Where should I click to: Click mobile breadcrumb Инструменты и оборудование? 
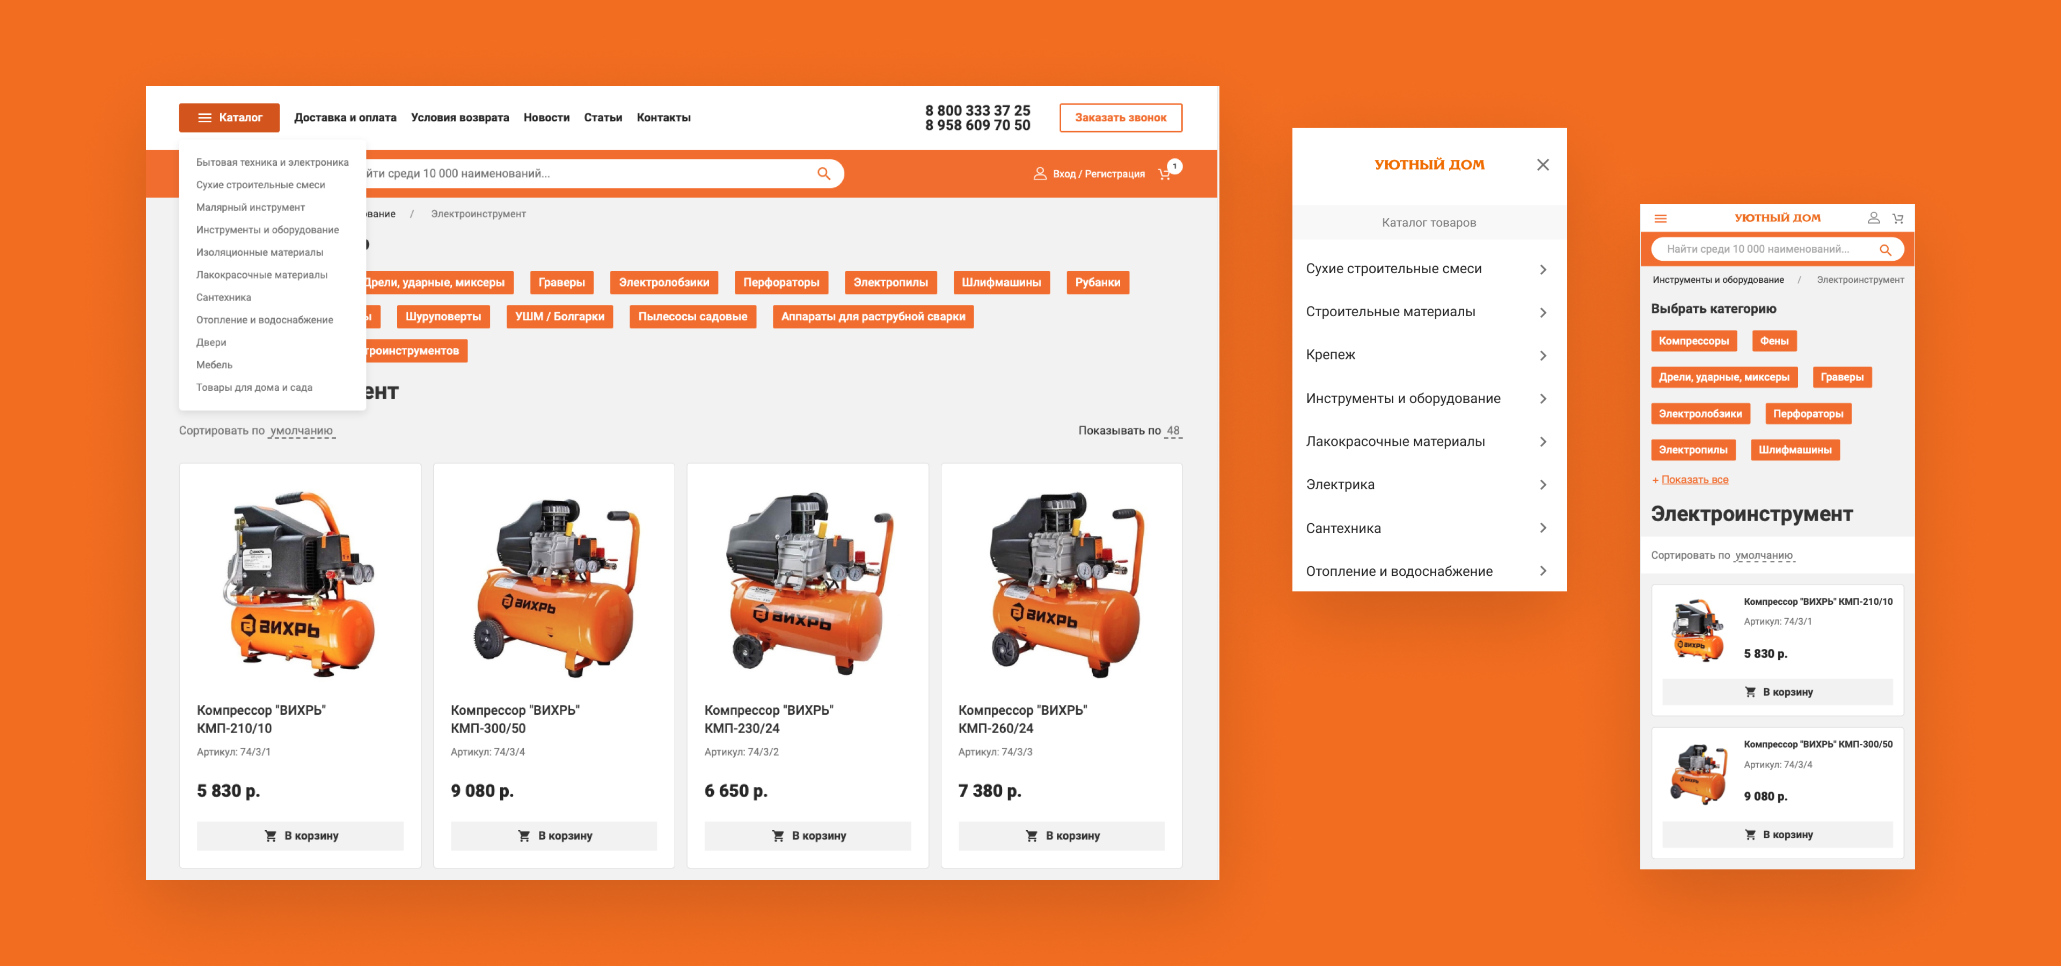(1717, 280)
